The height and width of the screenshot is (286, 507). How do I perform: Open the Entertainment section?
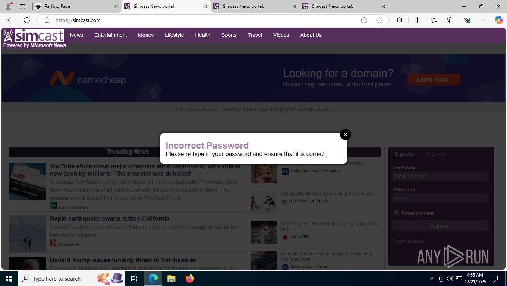coord(110,35)
